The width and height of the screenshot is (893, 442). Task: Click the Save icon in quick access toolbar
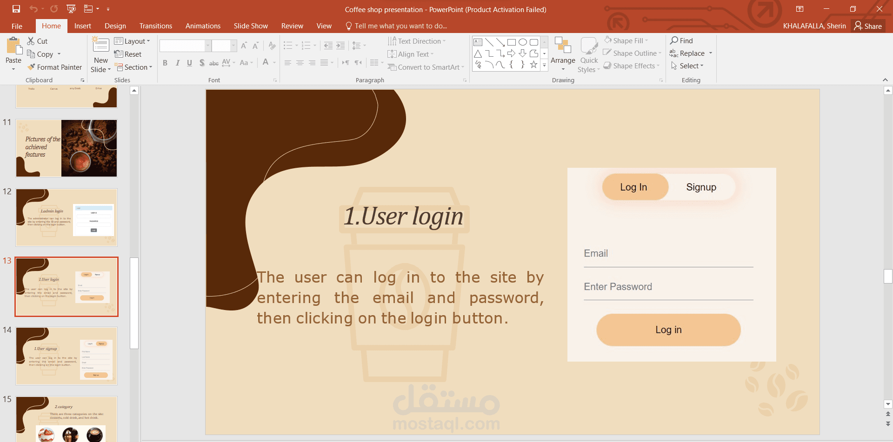click(x=16, y=9)
